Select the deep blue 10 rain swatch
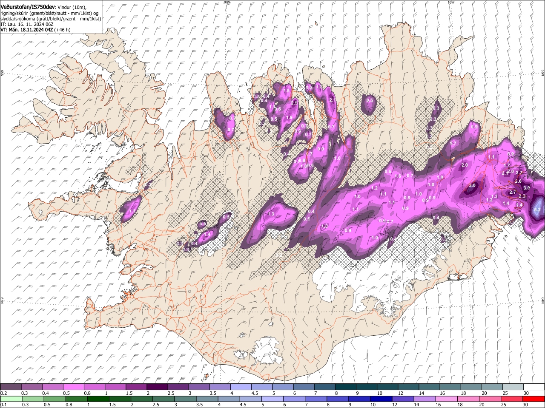Image resolution: width=545 pixels, height=408 pixels. click(x=381, y=399)
